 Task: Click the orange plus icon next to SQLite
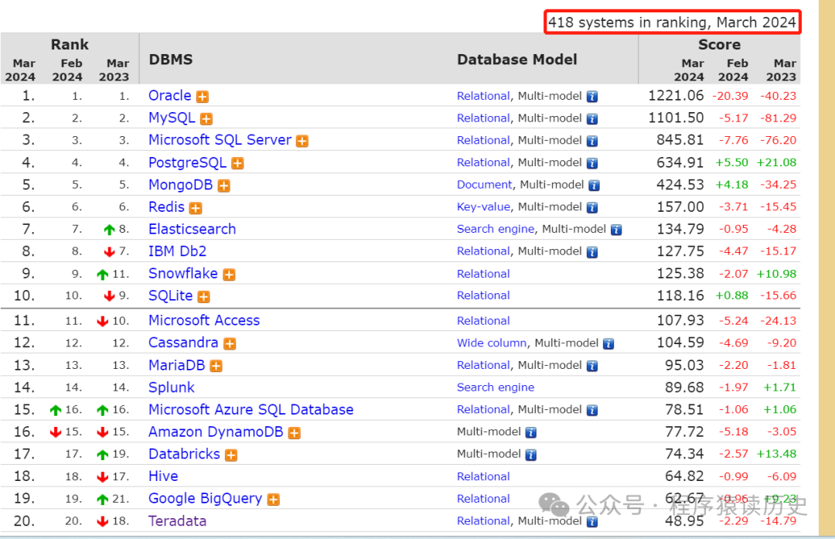[x=204, y=297]
